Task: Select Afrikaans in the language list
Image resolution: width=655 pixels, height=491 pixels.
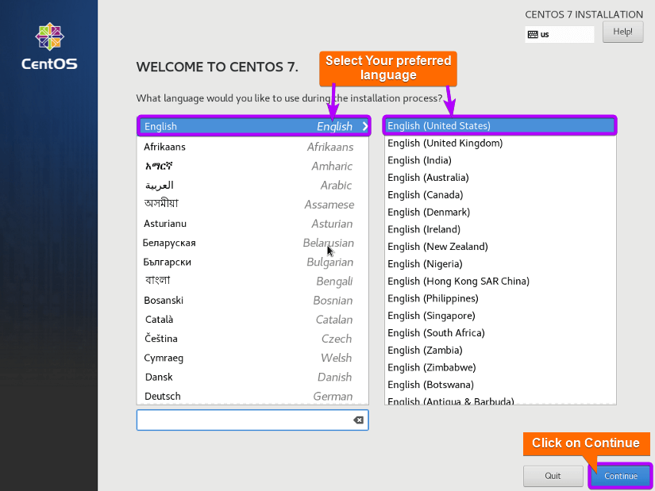Action: [x=252, y=147]
